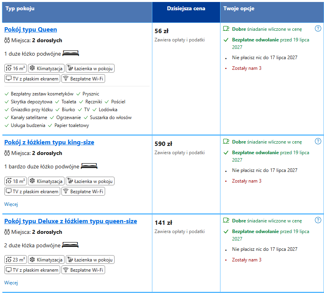Click Bezpłatne odwołanie text in the Deluxe row
Viewport: 324px width, 293px height.
click(x=255, y=231)
